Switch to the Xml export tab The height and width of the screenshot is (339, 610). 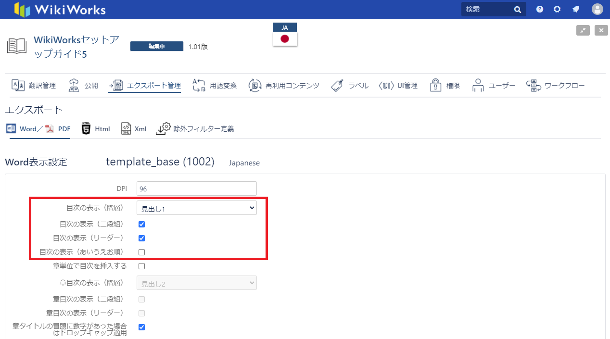134,129
